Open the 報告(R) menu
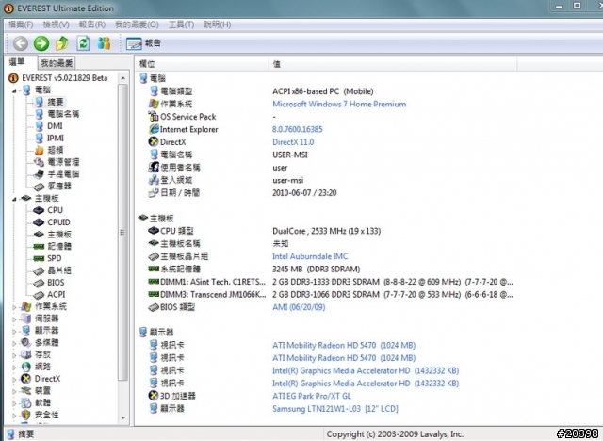This screenshot has height=441, width=603. click(x=92, y=24)
